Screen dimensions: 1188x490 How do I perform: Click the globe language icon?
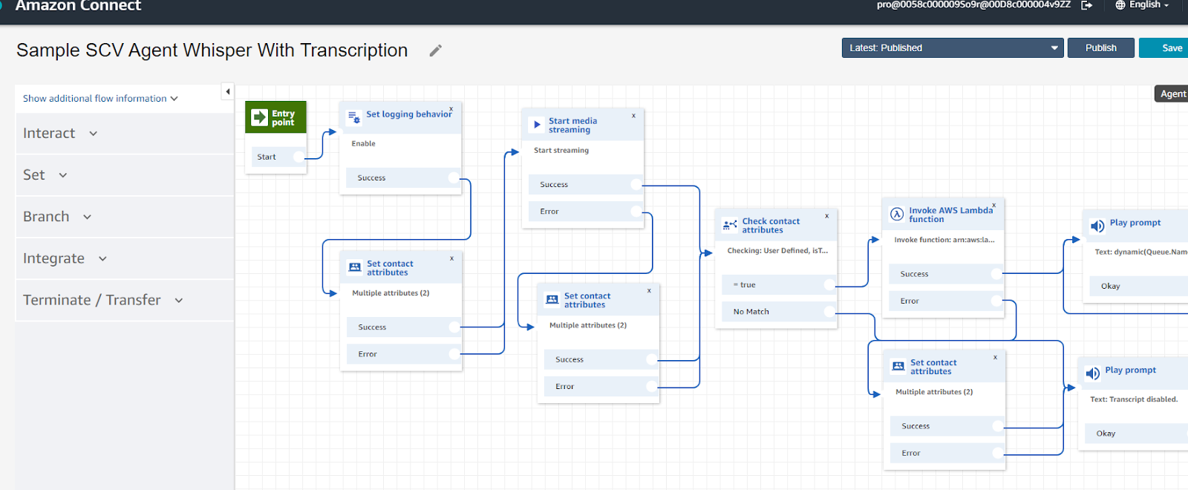click(1120, 5)
